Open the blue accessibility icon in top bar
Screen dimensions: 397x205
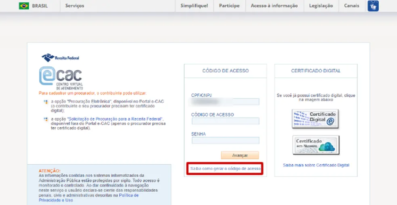pos(373,6)
